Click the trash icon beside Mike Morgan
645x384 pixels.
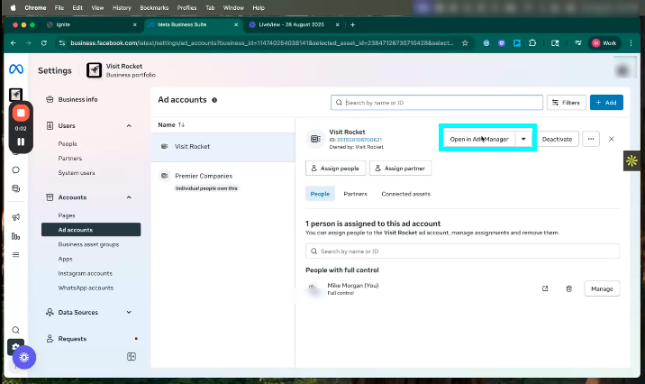[x=568, y=288]
